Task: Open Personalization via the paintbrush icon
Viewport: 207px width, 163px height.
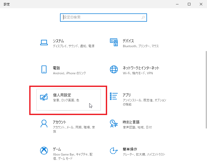Action: [44, 96]
